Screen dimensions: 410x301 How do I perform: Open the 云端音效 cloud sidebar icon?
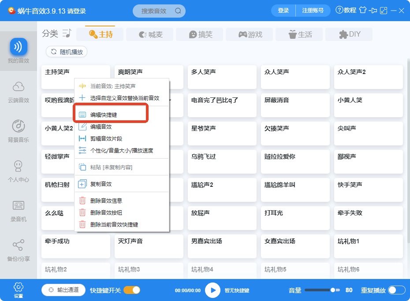point(19,87)
